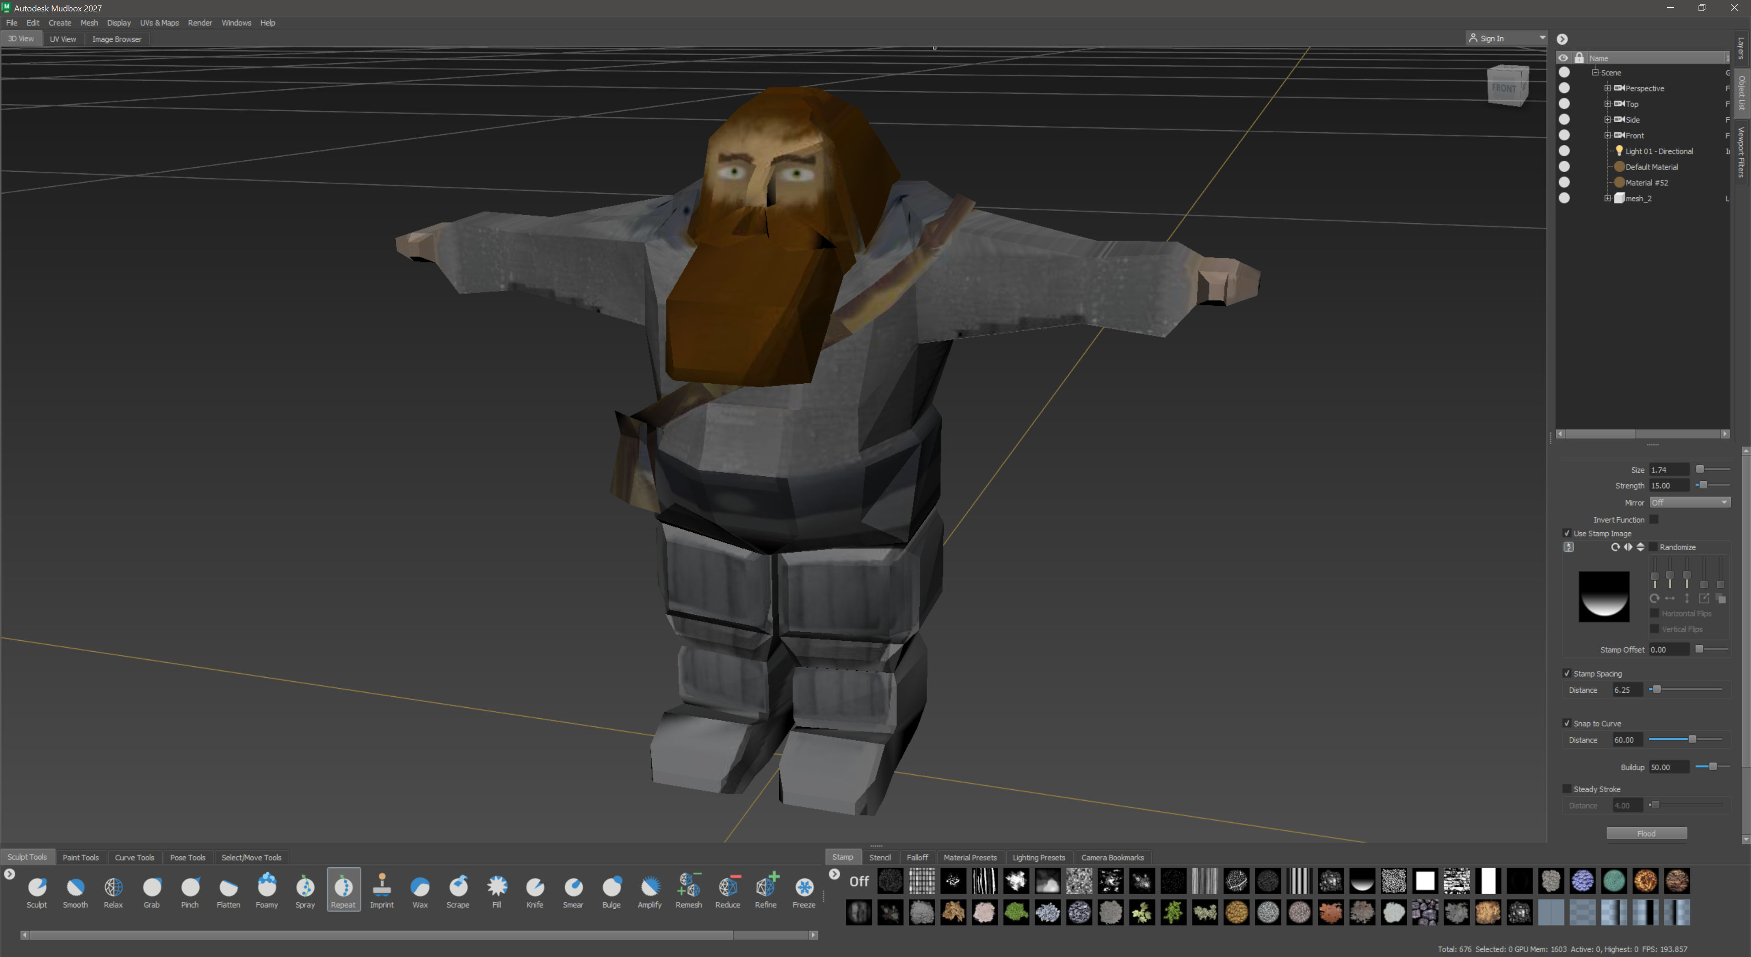Toggle visibility of Light 01 - Directional
The height and width of the screenshot is (957, 1751).
1564,151
